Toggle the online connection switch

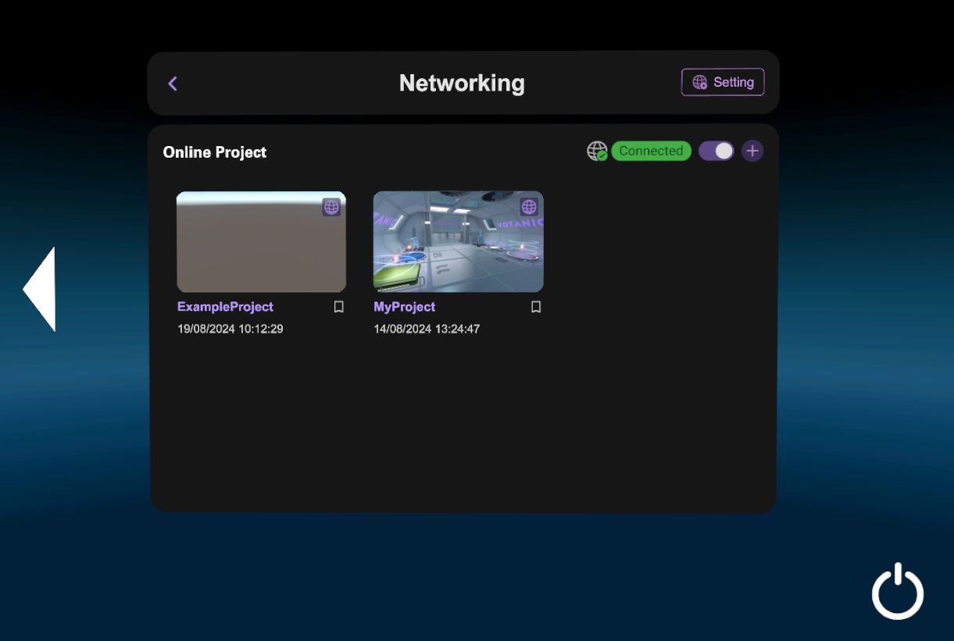[x=716, y=151]
